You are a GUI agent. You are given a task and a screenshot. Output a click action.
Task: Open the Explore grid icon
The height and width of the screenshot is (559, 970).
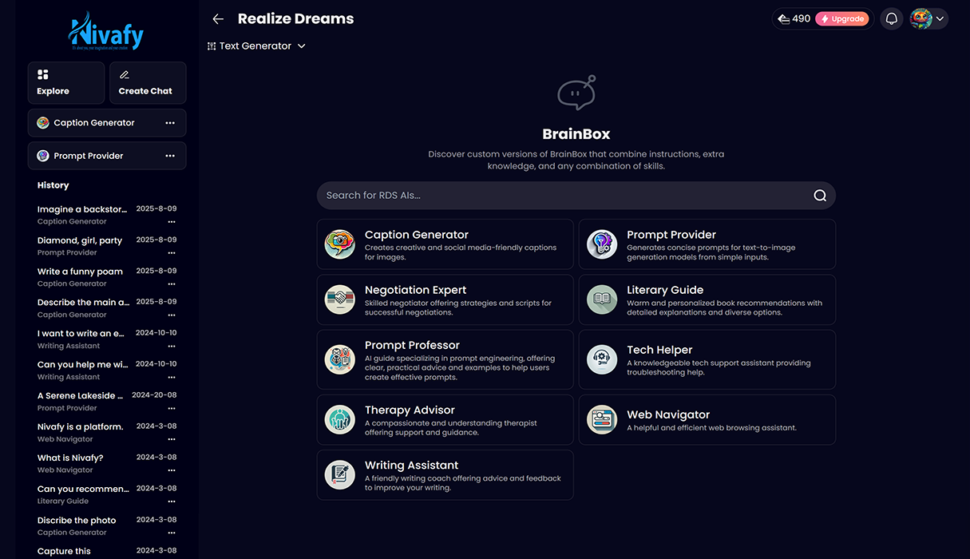pos(43,74)
